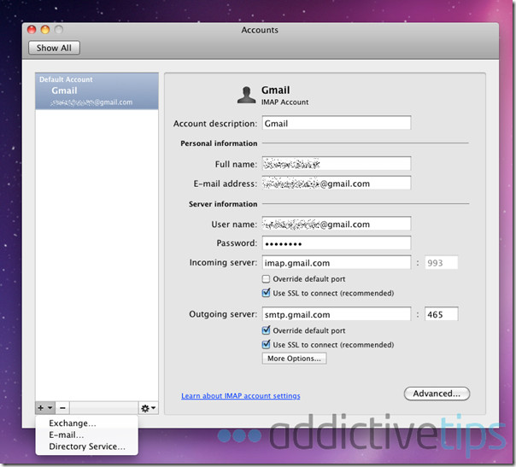The image size is (516, 467).
Task: Click the Incoming server imap.gmail.com field
Action: click(x=337, y=262)
